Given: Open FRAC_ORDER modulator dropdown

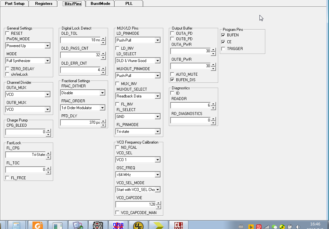Looking at the screenshot, I should (x=102, y=108).
